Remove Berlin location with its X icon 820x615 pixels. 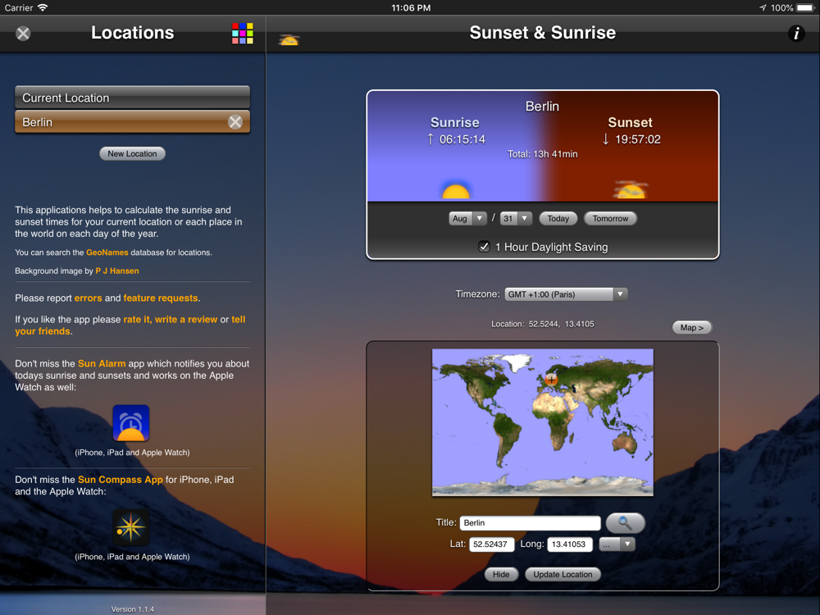[x=235, y=122]
